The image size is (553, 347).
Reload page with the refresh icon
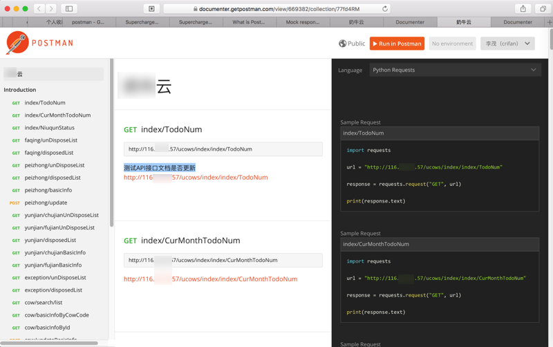385,9
